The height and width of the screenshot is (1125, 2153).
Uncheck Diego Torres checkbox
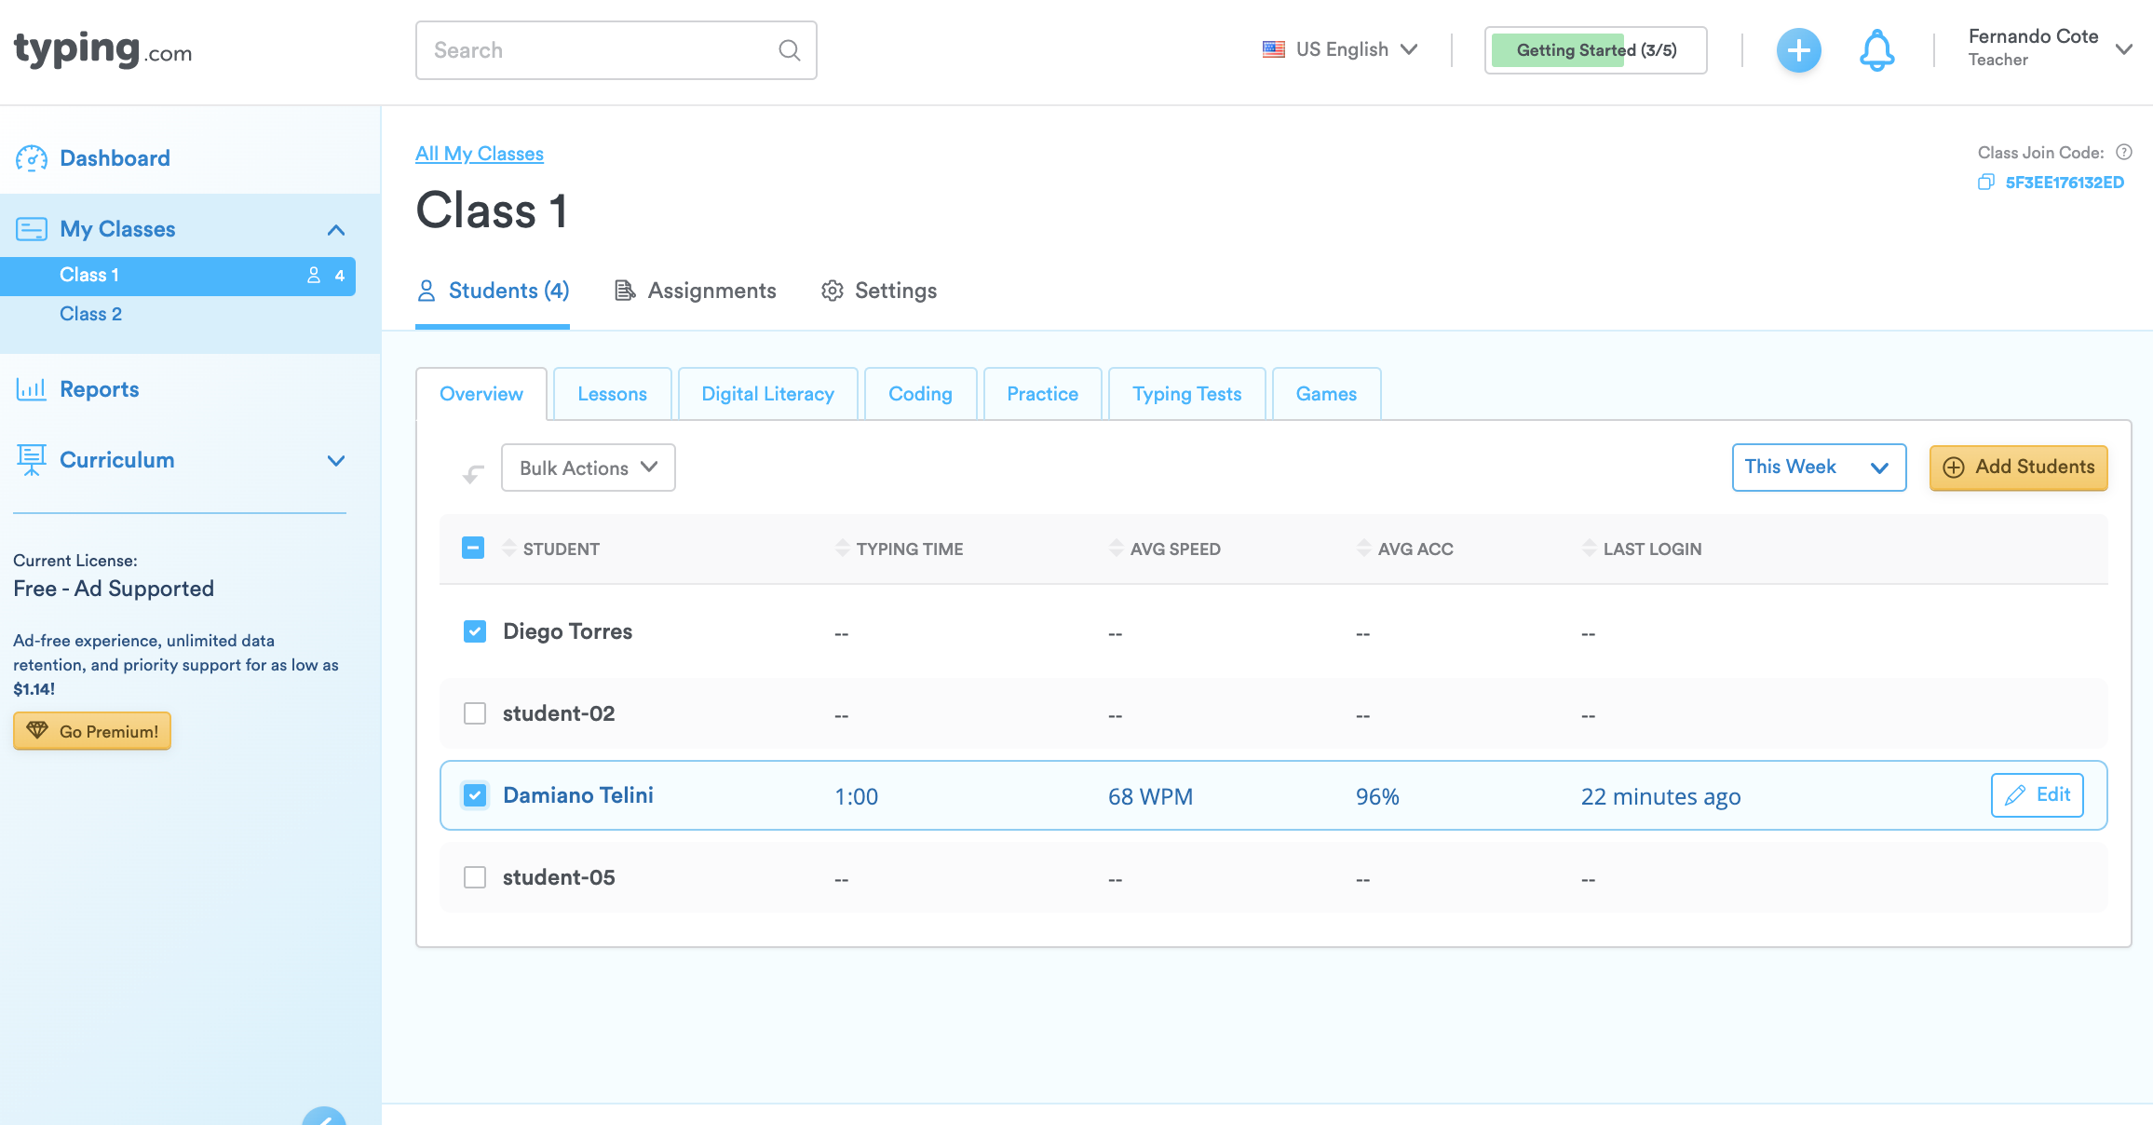(475, 631)
